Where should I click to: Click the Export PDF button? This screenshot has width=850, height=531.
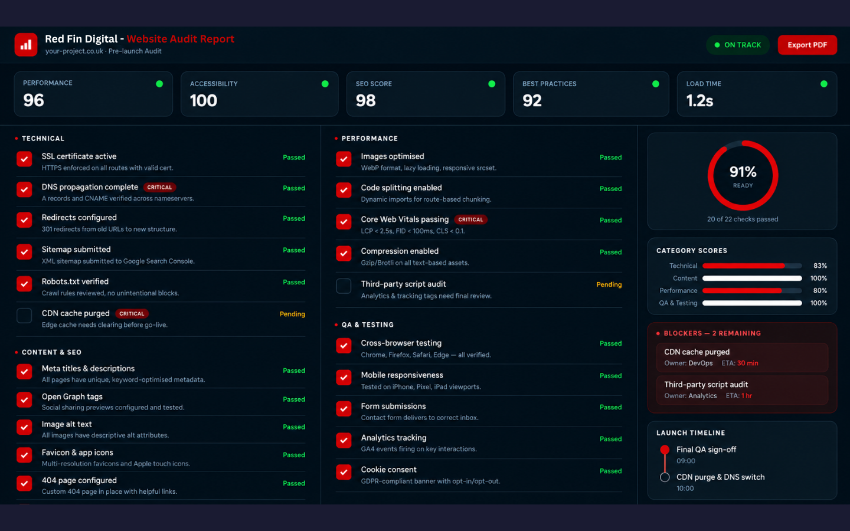807,45
